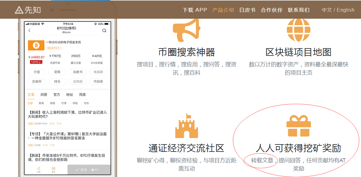Tap the 分享 share icon
Viewport: 361px width, 177px height.
(39, 170)
